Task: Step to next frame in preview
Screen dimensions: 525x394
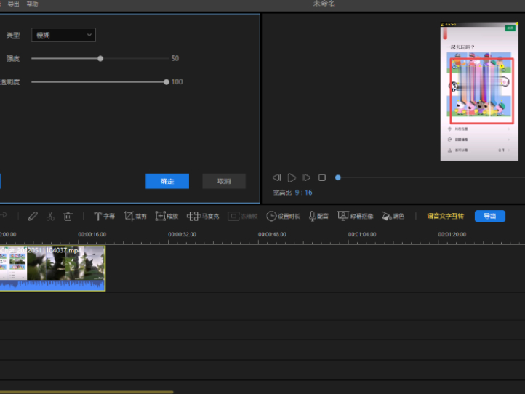Action: tap(306, 177)
